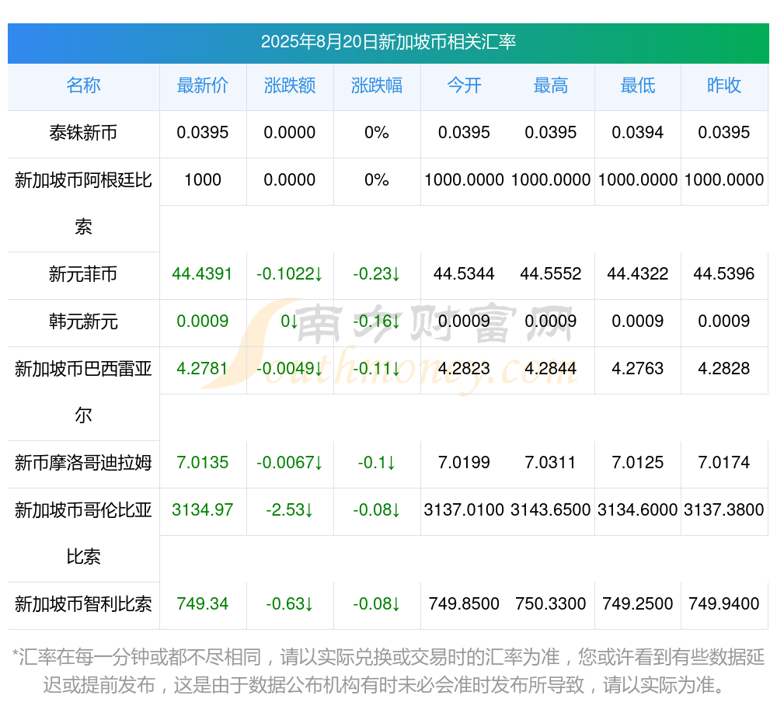The image size is (777, 709).
Task: Click previous close 44.5396
Action: click(724, 274)
